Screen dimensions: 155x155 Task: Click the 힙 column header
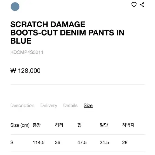coord(79,125)
